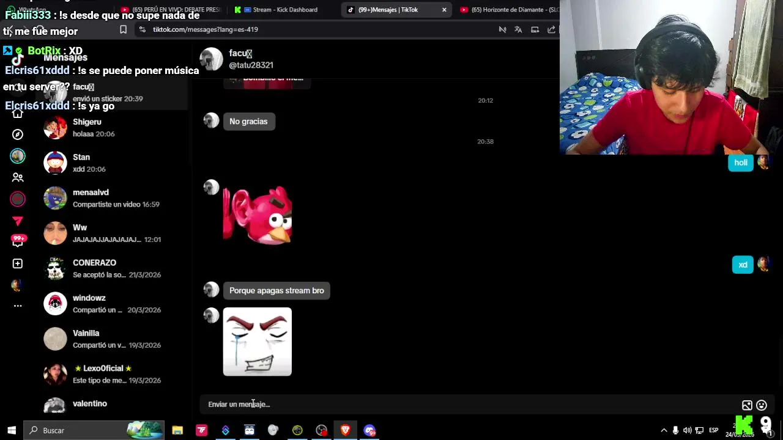
Task: Open File Explorer from the taskbar
Action: pyautogui.click(x=177, y=430)
